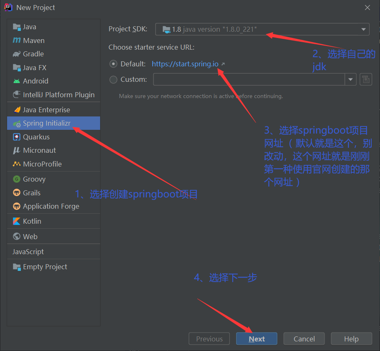Choose Spring Initializr project type

coord(53,123)
